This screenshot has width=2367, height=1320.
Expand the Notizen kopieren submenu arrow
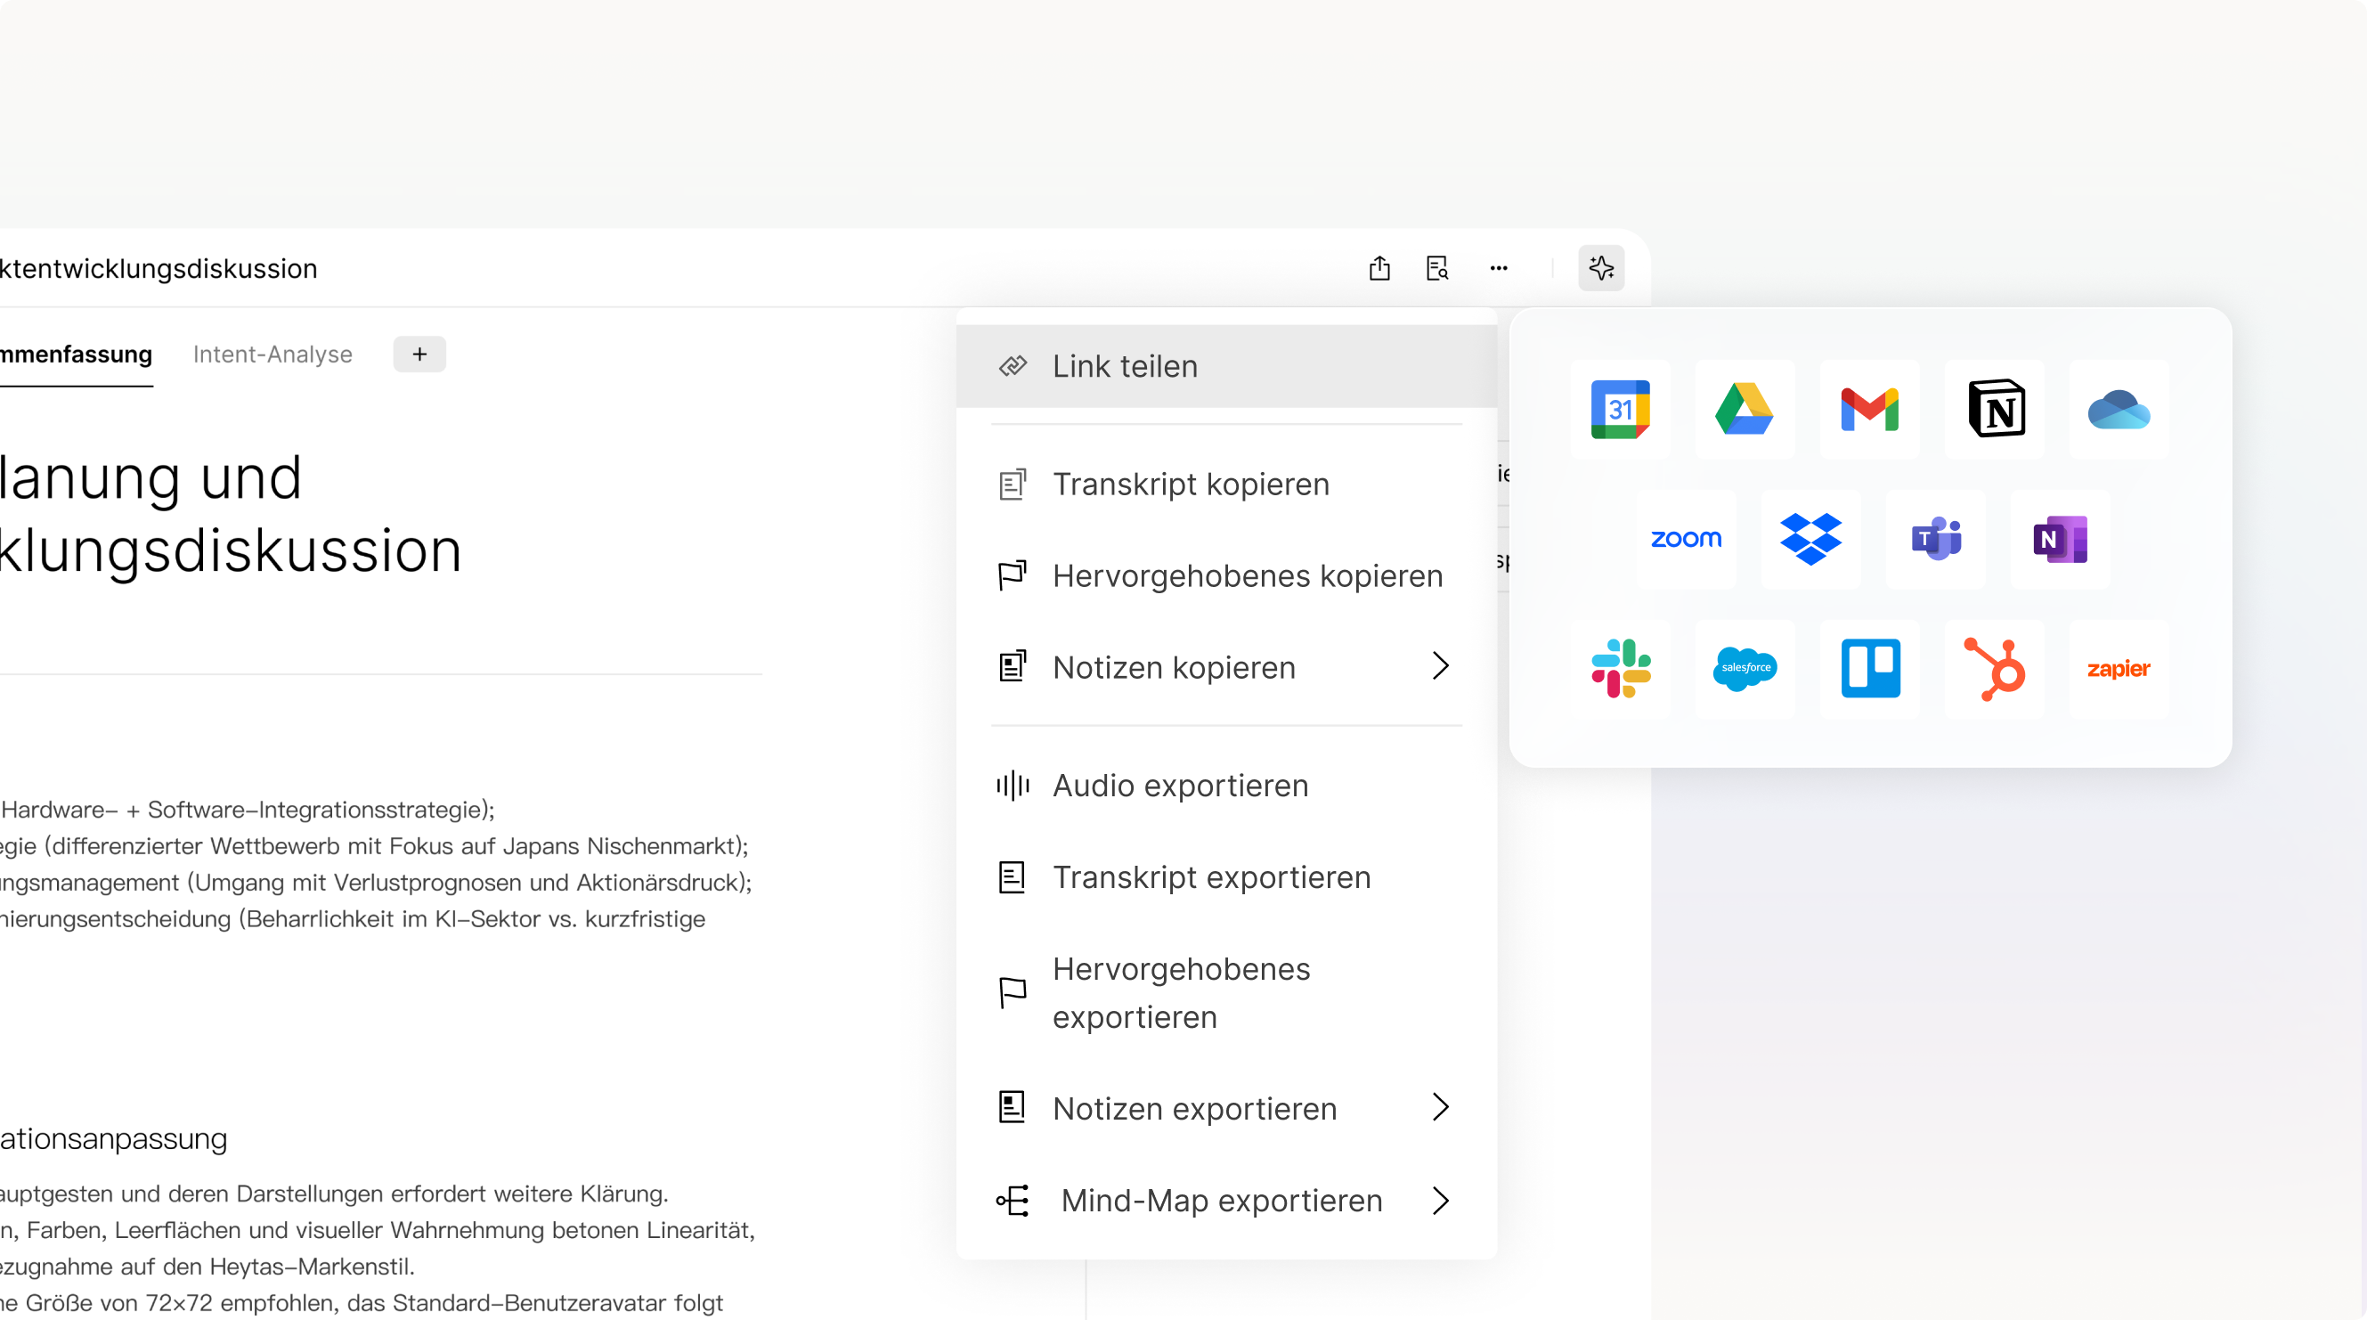click(x=1440, y=666)
